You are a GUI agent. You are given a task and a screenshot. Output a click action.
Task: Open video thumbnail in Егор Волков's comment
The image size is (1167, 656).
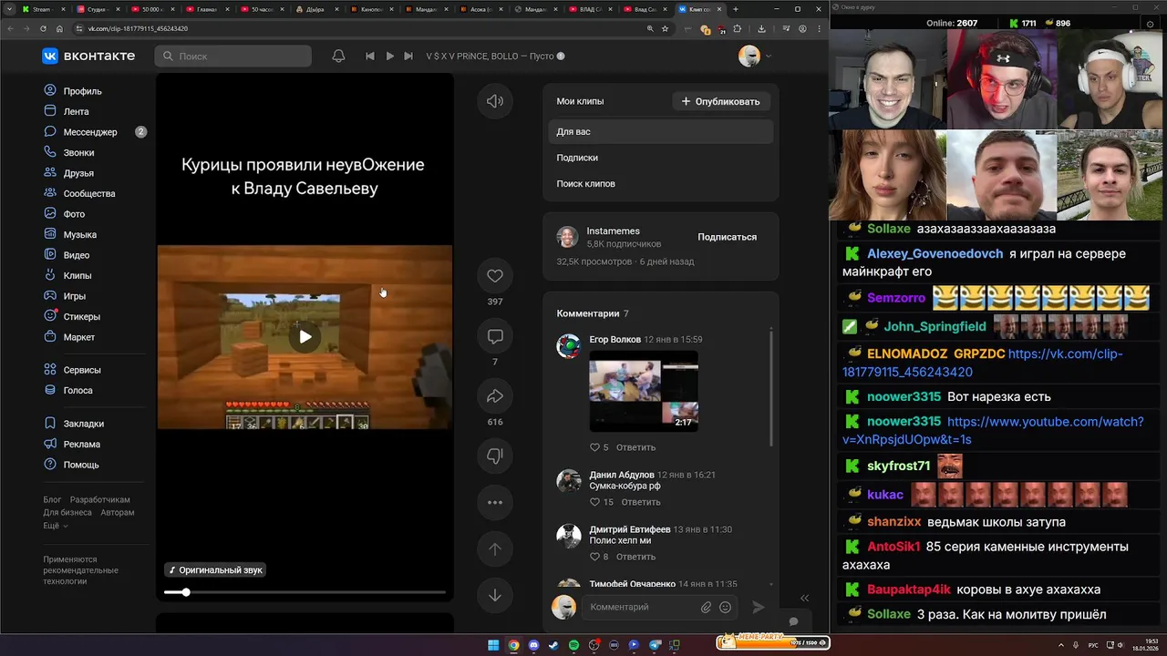click(644, 391)
